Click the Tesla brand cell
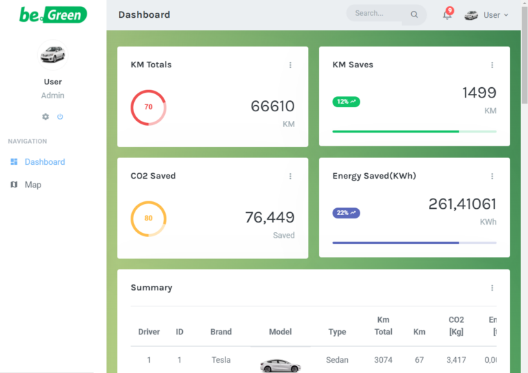The image size is (528, 373). (x=221, y=360)
